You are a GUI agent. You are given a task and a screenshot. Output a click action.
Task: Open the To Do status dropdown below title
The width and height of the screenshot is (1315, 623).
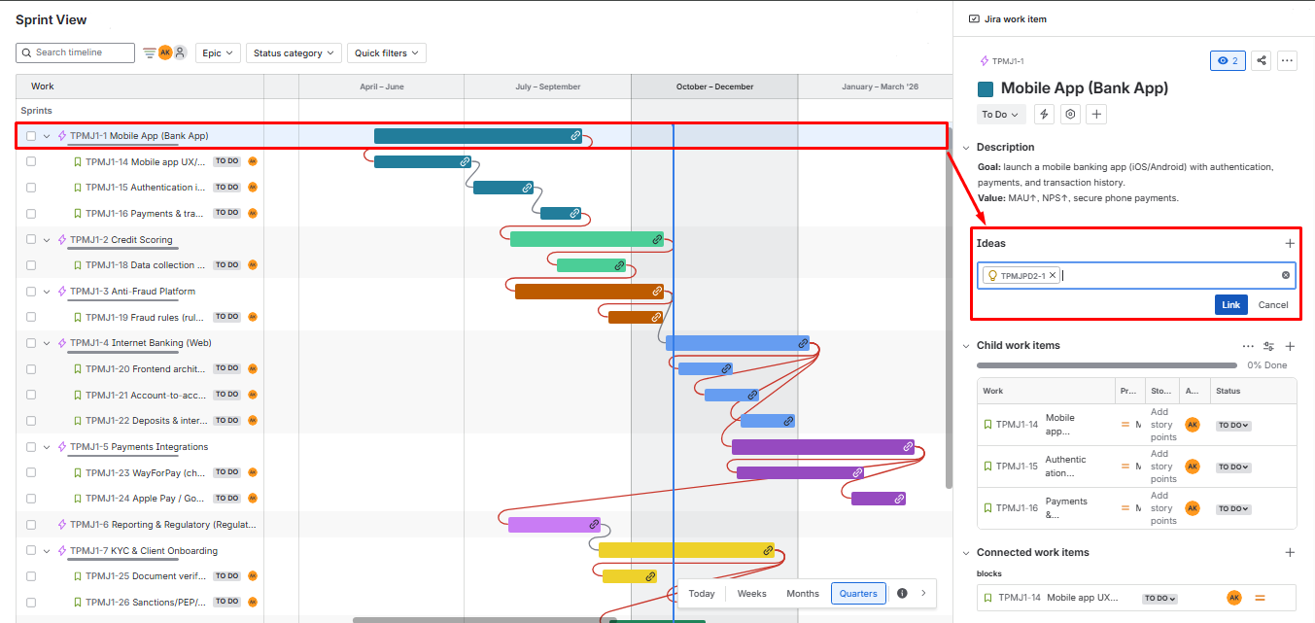coord(1000,115)
